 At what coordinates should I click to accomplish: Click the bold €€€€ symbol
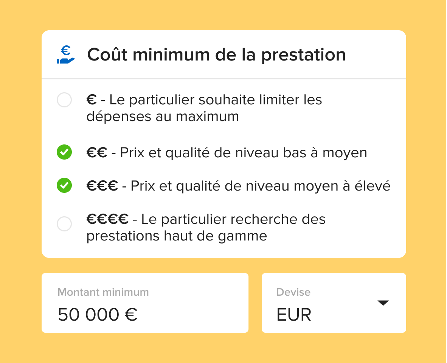(x=107, y=219)
